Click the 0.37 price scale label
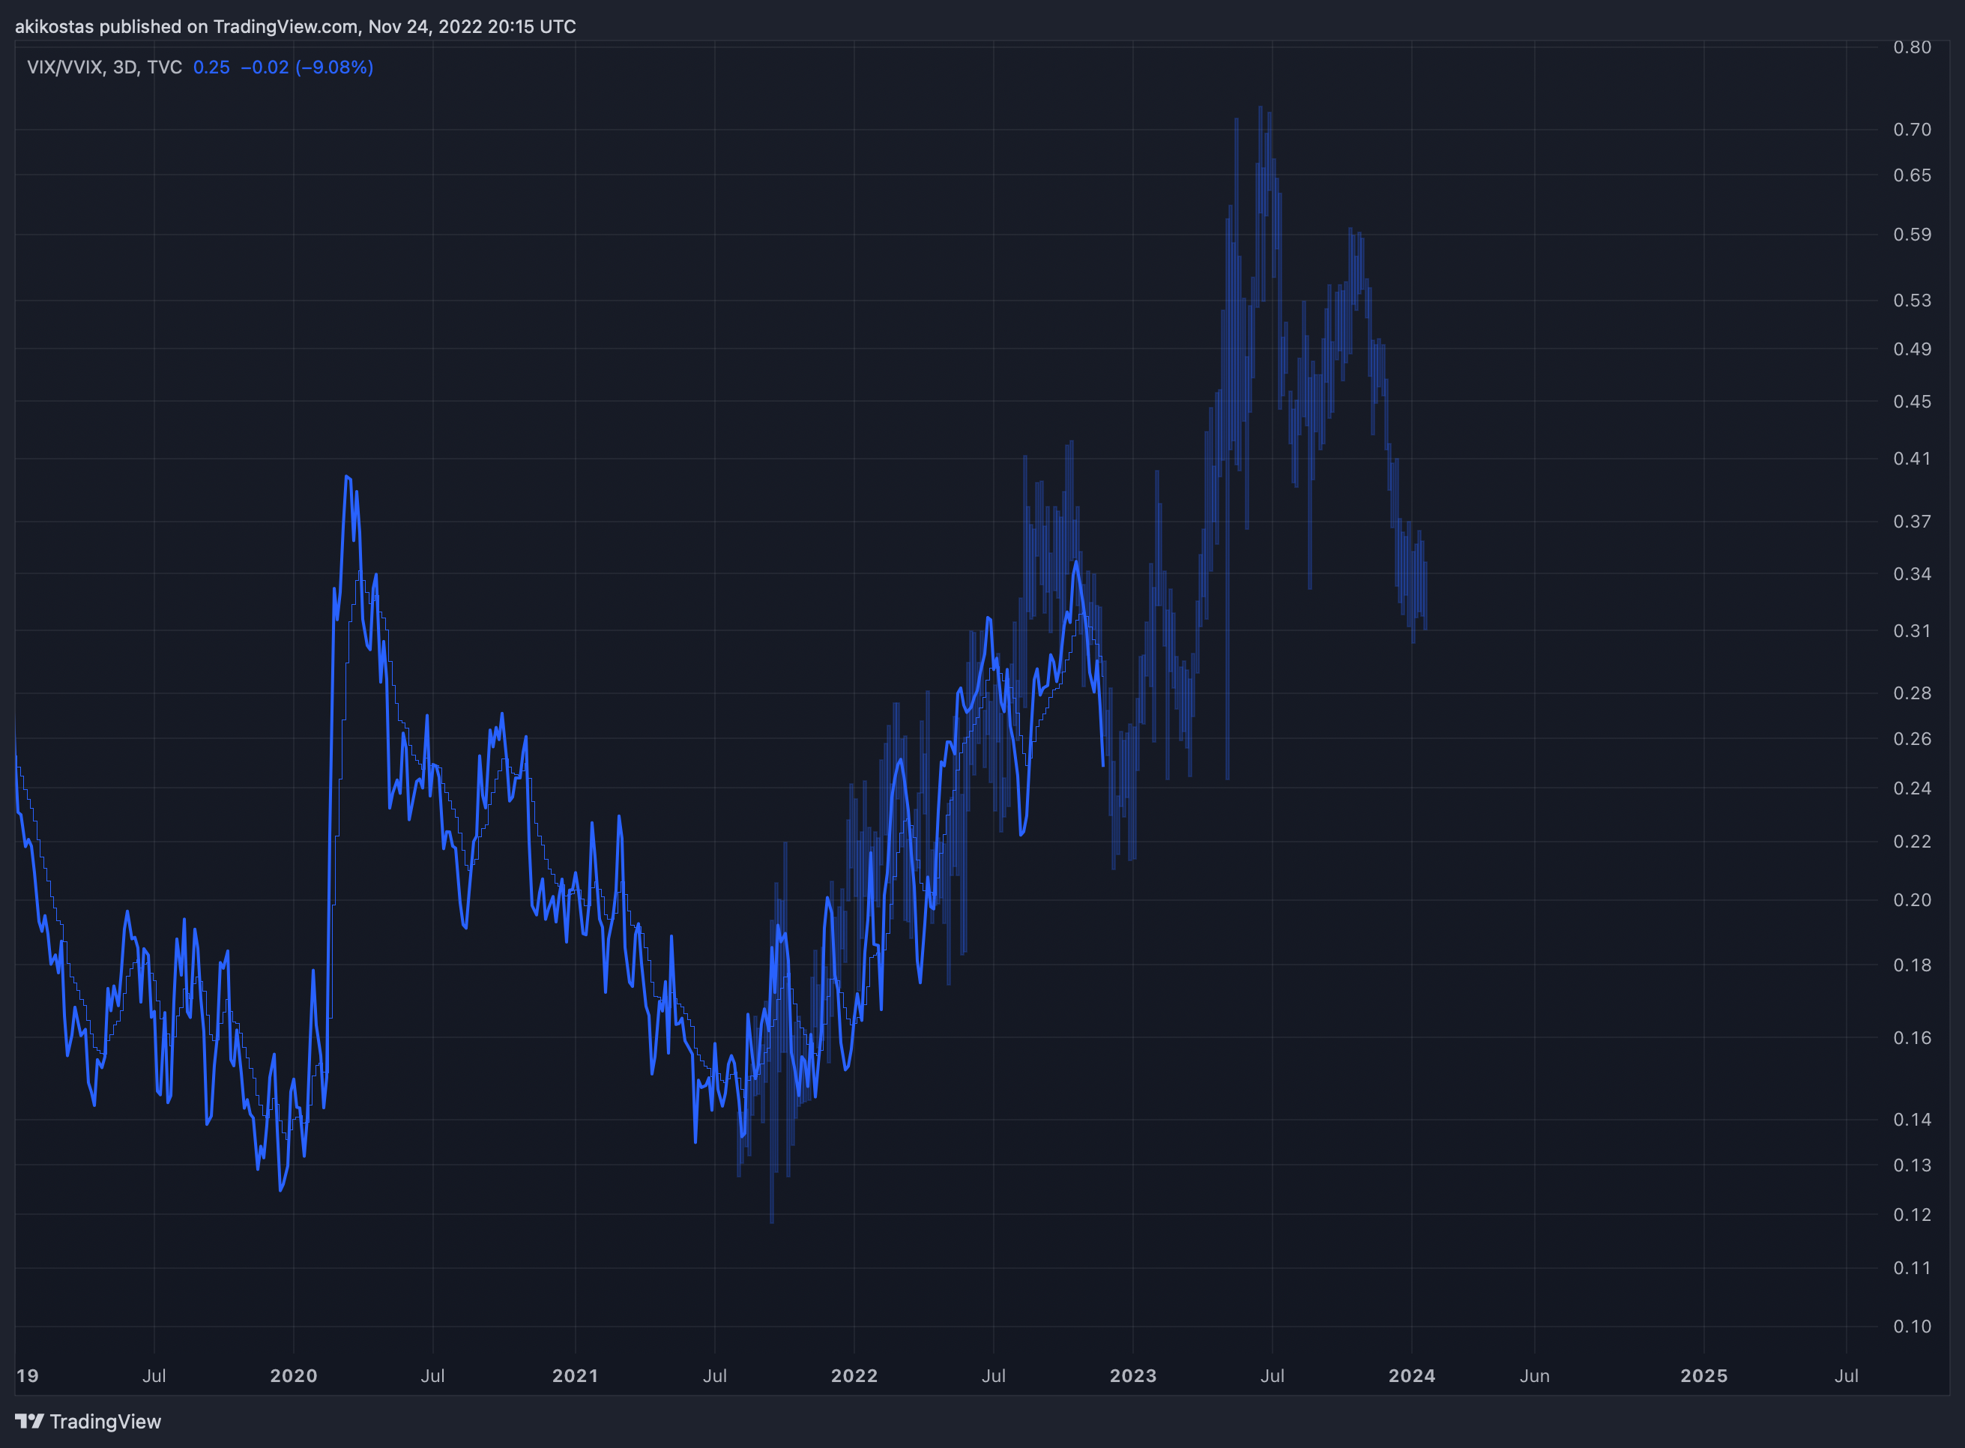This screenshot has width=1965, height=1448. 1913,522
